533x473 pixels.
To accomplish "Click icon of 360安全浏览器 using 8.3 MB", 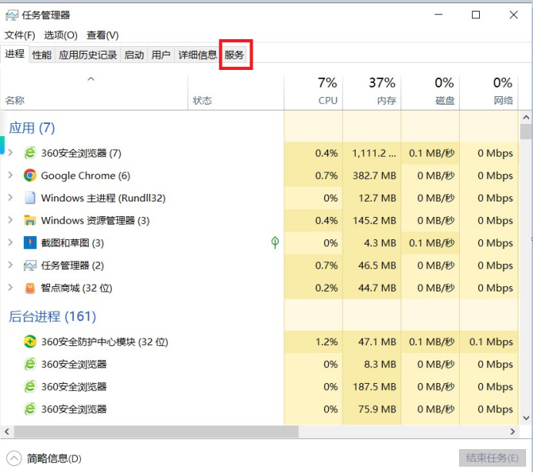I will click(x=30, y=364).
